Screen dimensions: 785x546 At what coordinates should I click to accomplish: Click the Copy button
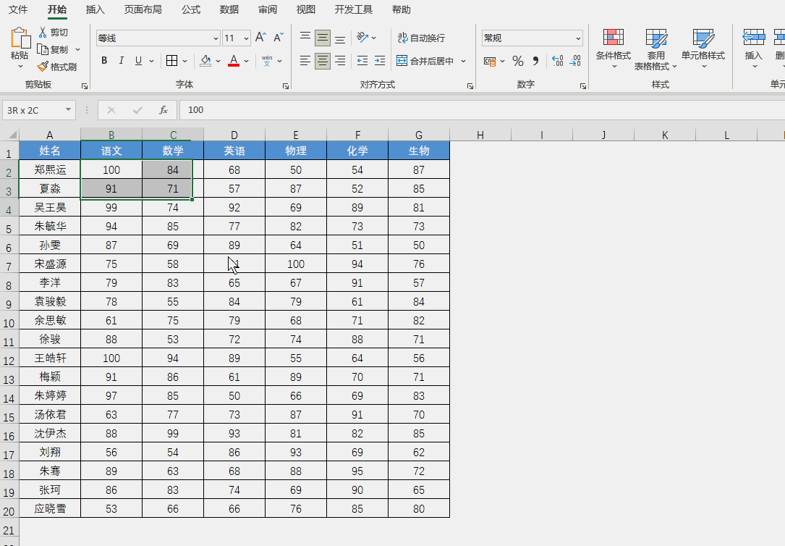click(53, 49)
